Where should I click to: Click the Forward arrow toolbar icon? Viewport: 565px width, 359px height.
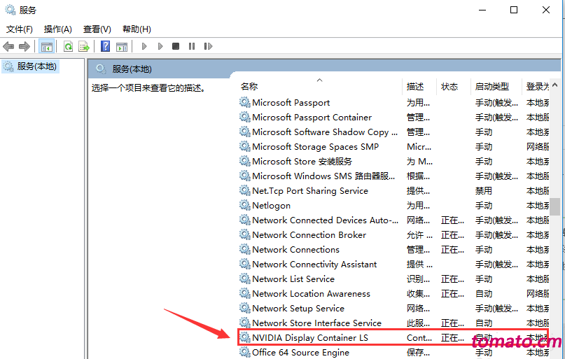(x=24, y=46)
